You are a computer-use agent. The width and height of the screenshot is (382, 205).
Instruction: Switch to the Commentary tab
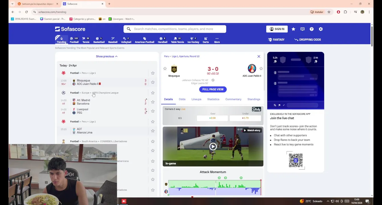(233, 99)
